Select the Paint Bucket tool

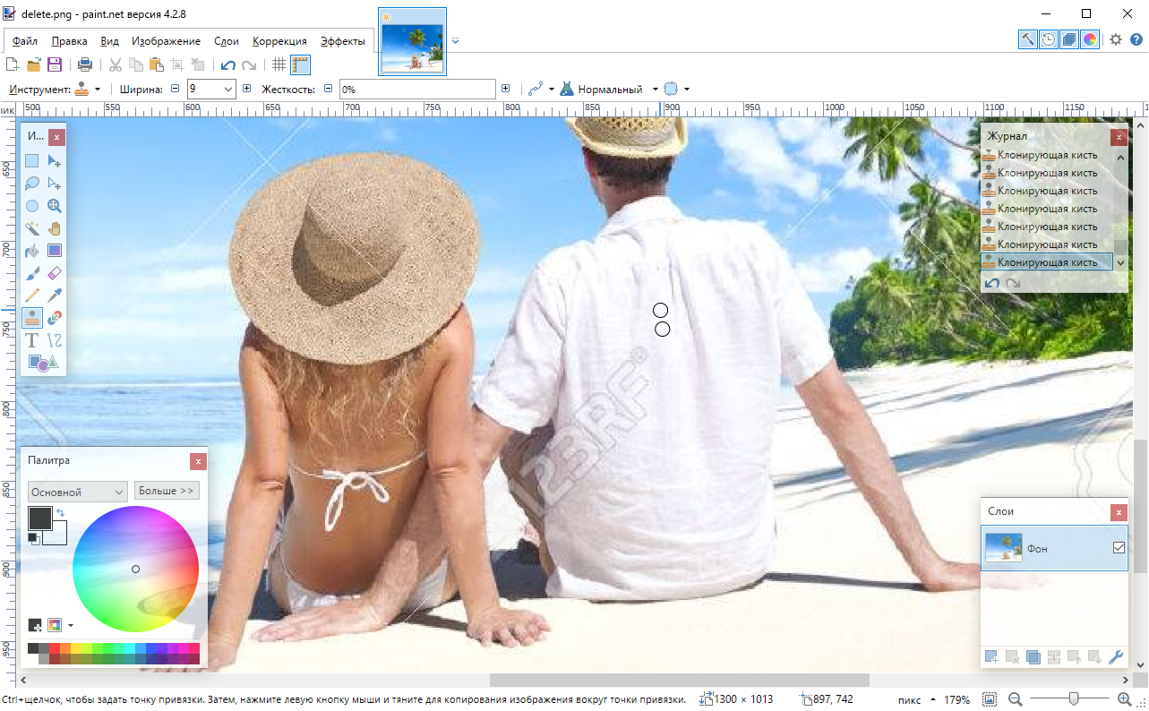point(32,251)
